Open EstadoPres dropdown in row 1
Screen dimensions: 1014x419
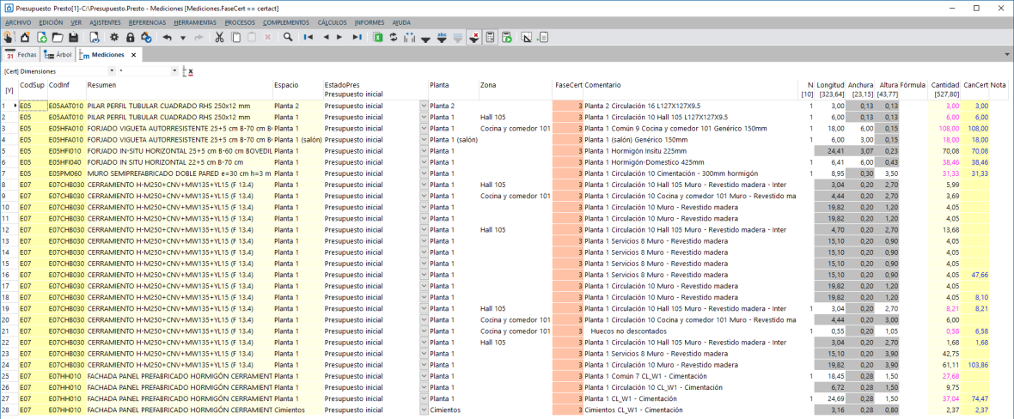425,106
